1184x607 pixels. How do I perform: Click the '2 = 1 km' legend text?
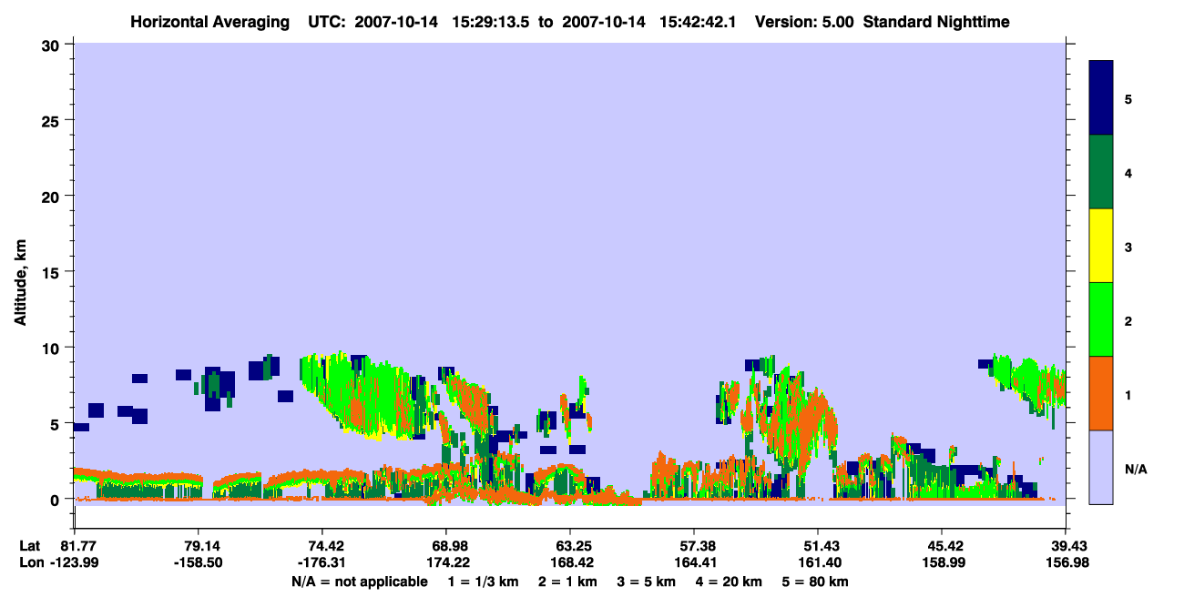569,582
